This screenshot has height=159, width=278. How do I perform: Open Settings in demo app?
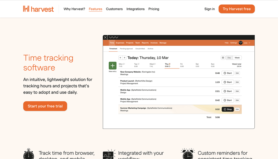point(233,43)
